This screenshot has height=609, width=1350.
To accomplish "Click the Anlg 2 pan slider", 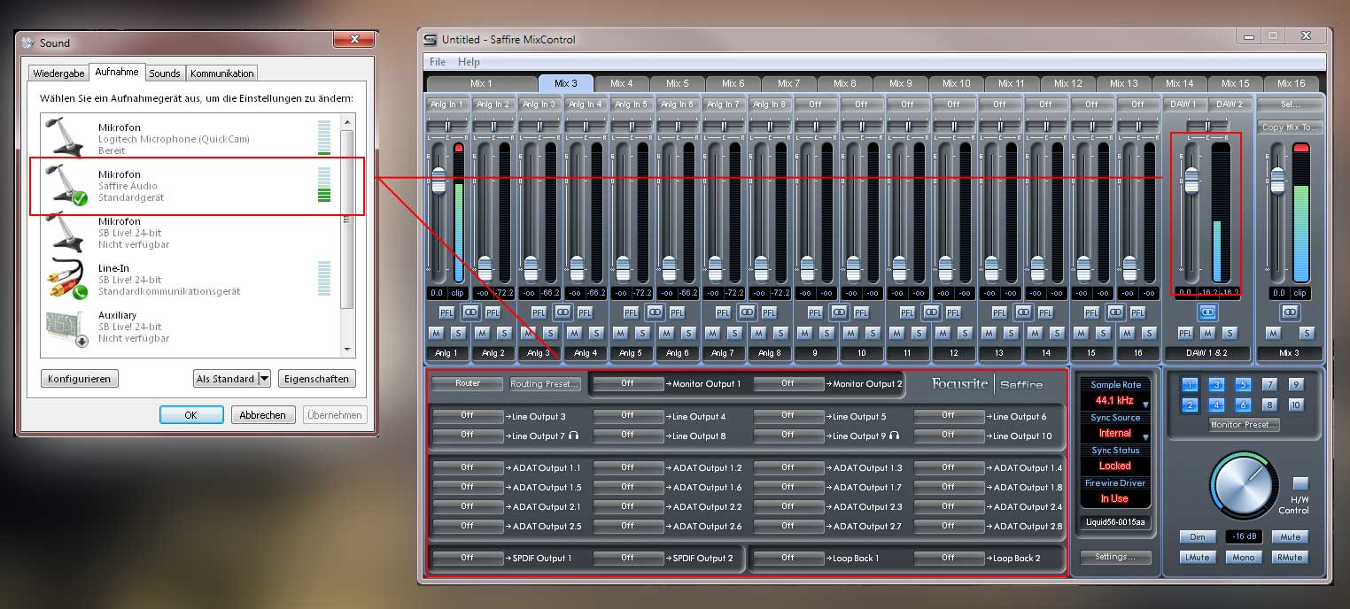I will click(x=493, y=127).
